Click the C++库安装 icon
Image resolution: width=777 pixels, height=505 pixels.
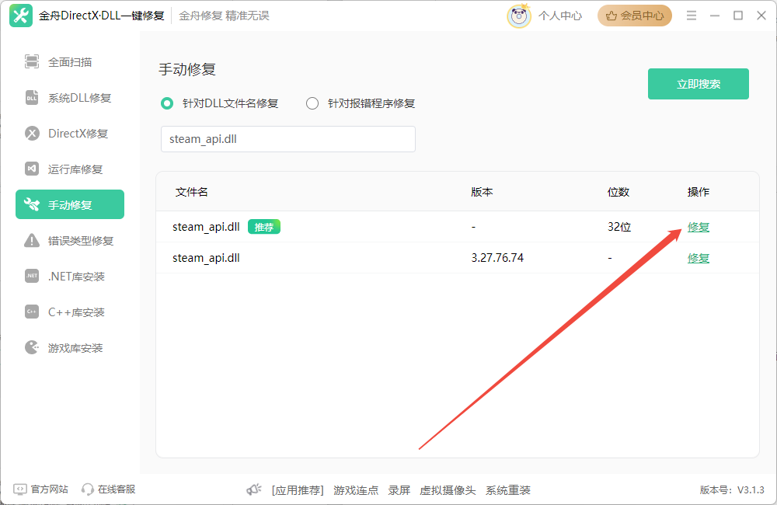tap(32, 312)
